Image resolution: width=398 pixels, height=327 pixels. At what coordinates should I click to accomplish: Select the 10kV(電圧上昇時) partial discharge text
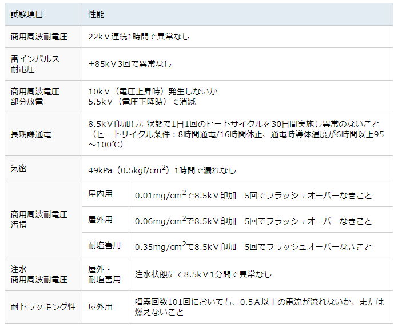[x=153, y=91]
